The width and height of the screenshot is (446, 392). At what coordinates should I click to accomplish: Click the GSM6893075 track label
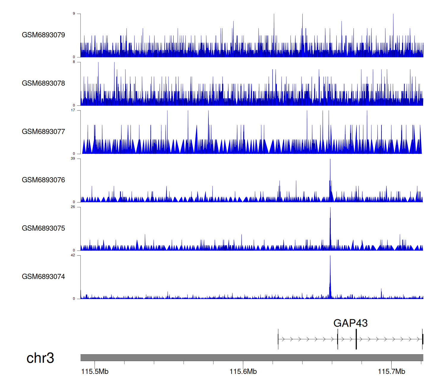[x=43, y=228]
